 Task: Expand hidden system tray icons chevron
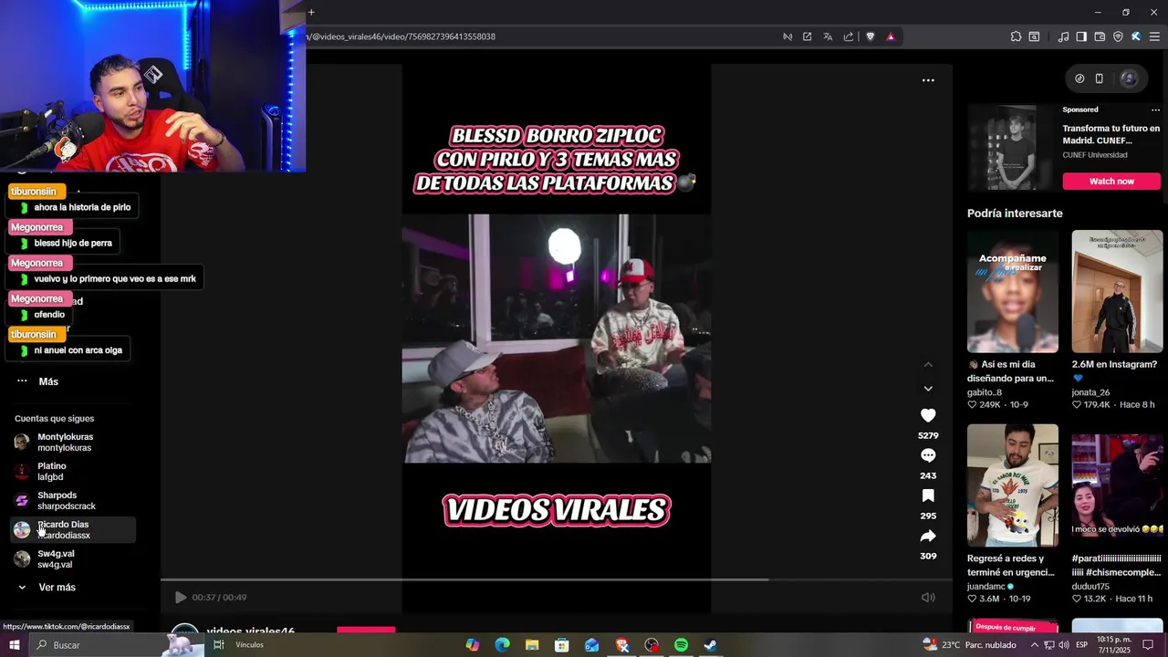pyautogui.click(x=1034, y=645)
